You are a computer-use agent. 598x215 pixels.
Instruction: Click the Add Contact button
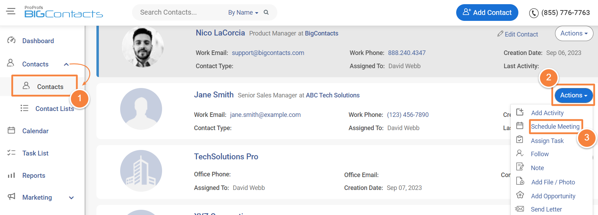(487, 13)
